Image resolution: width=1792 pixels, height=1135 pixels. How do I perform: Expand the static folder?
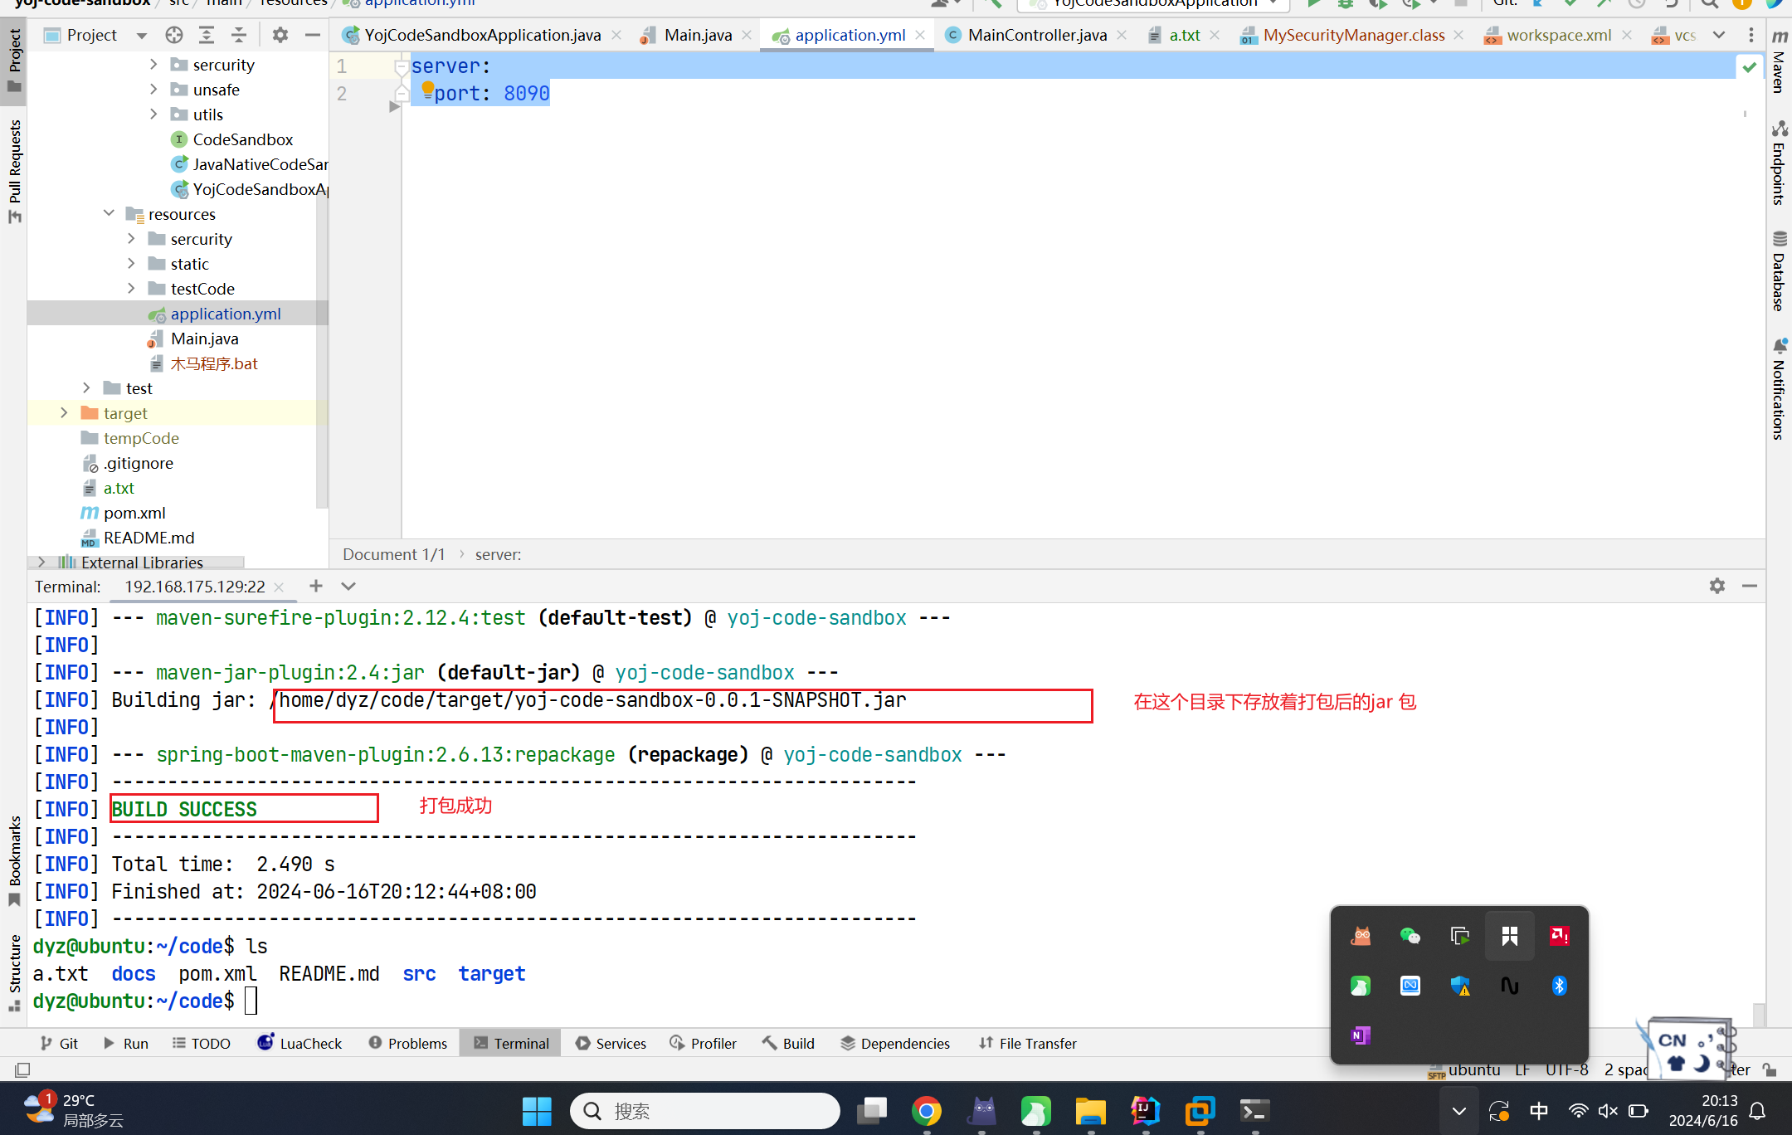click(131, 263)
